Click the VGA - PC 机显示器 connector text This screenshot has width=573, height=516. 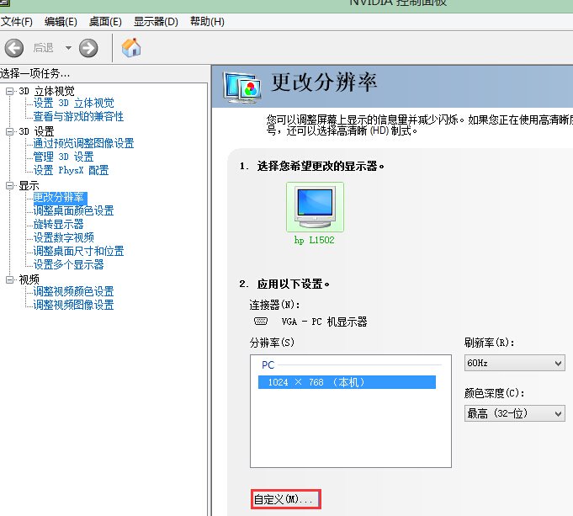tap(324, 322)
